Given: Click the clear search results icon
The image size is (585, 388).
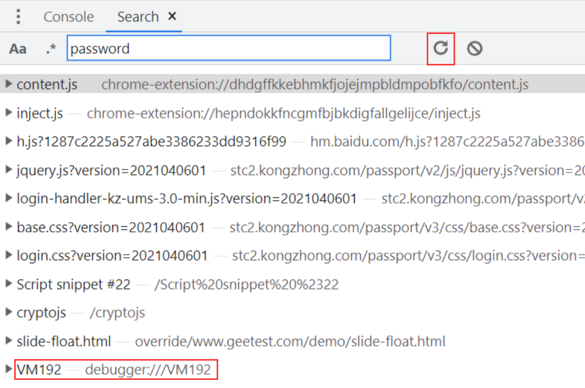Looking at the screenshot, I should pyautogui.click(x=474, y=49).
